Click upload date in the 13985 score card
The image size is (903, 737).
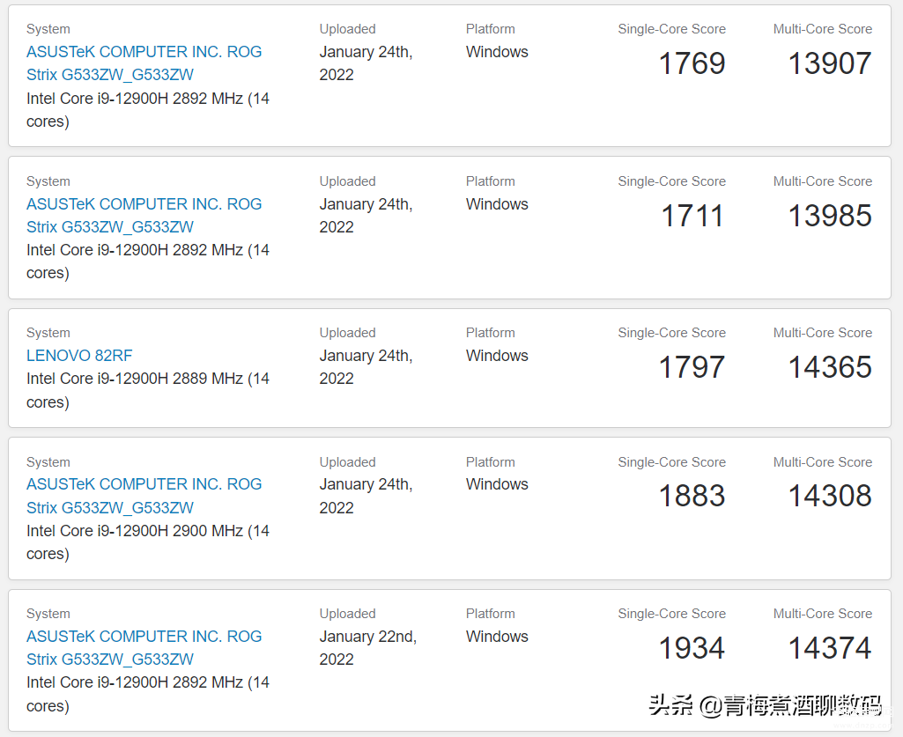point(366,216)
